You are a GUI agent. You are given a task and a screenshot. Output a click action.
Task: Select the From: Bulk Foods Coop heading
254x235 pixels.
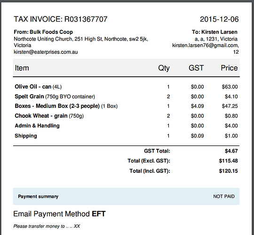(43, 32)
